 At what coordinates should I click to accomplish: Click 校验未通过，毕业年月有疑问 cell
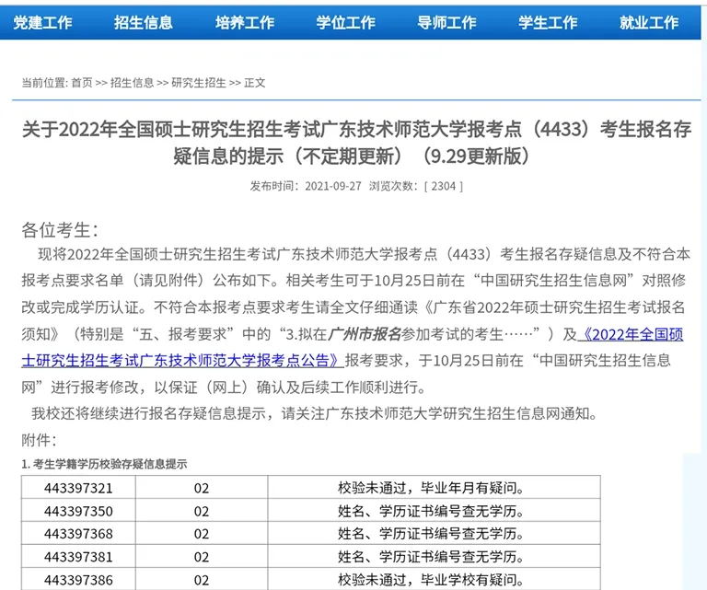pyautogui.click(x=435, y=488)
